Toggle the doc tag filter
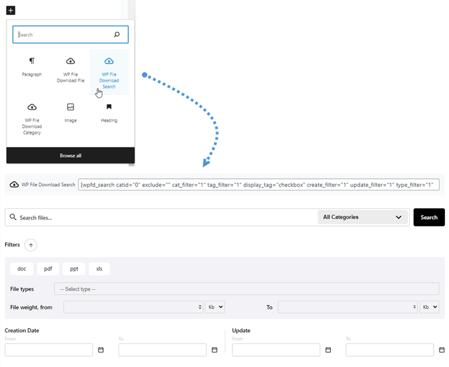Viewport: 449px width, 367px height. pyautogui.click(x=22, y=269)
